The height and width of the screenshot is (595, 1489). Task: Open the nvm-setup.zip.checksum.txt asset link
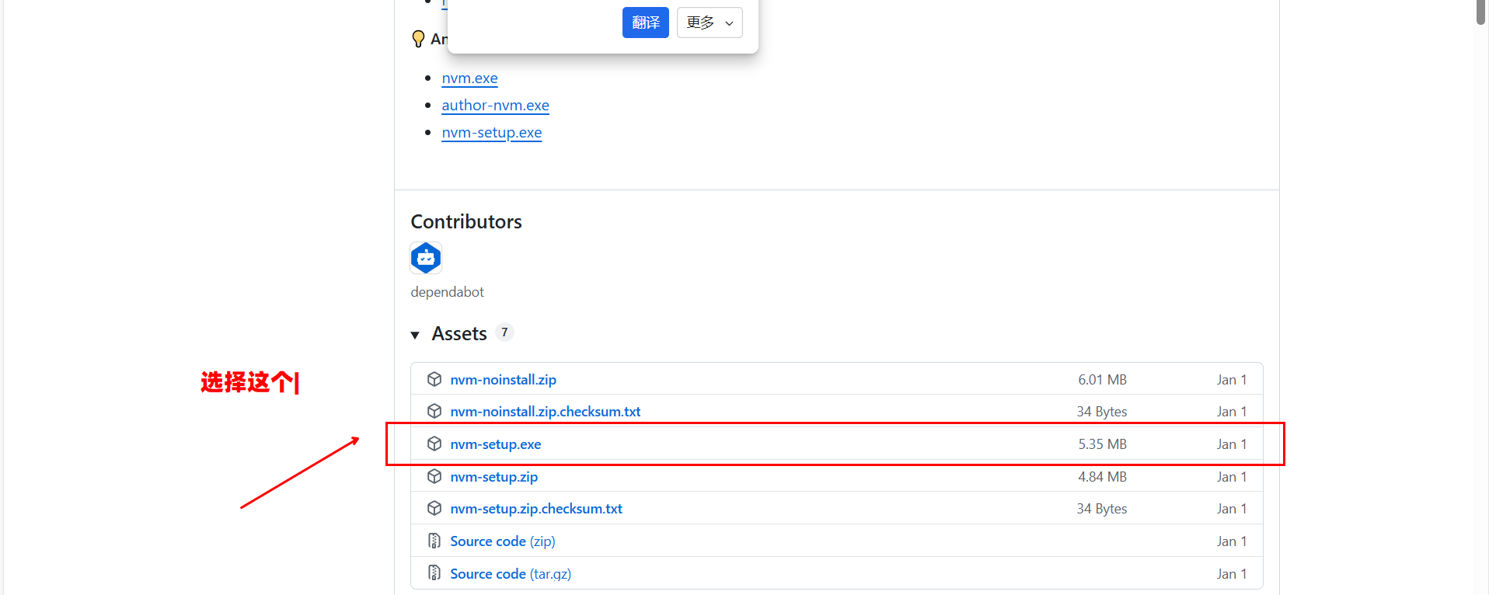(535, 509)
